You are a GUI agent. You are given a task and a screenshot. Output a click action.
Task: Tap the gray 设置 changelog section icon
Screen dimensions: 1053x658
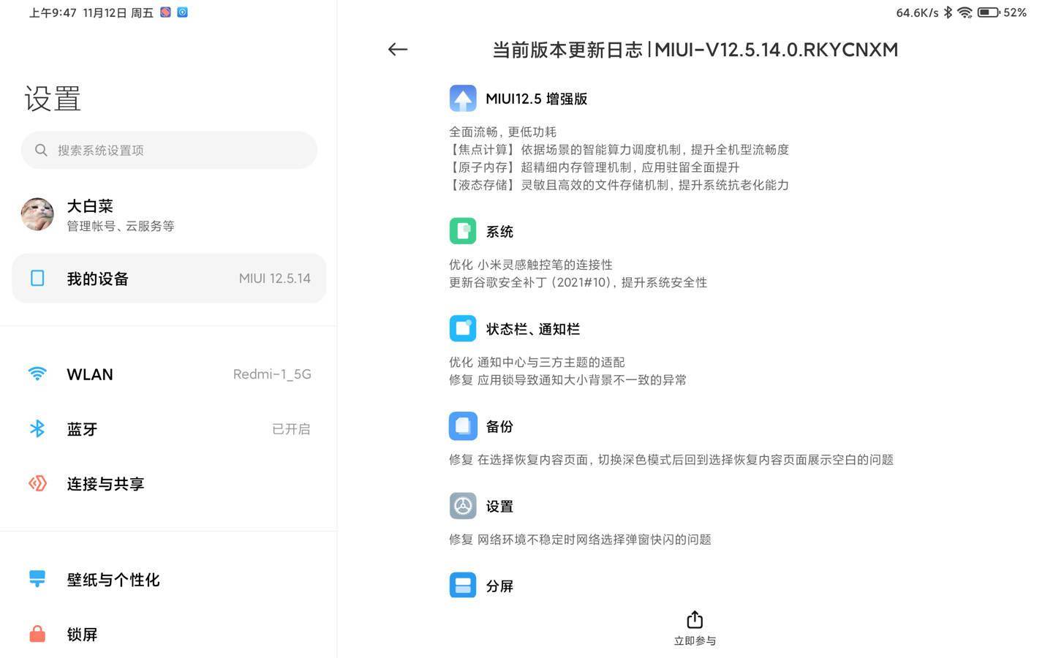pyautogui.click(x=463, y=506)
